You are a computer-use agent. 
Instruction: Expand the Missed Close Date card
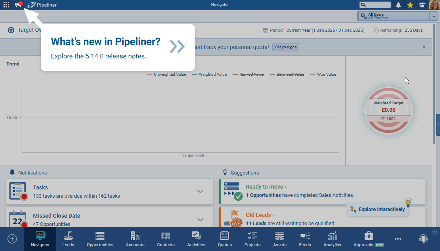(200, 220)
